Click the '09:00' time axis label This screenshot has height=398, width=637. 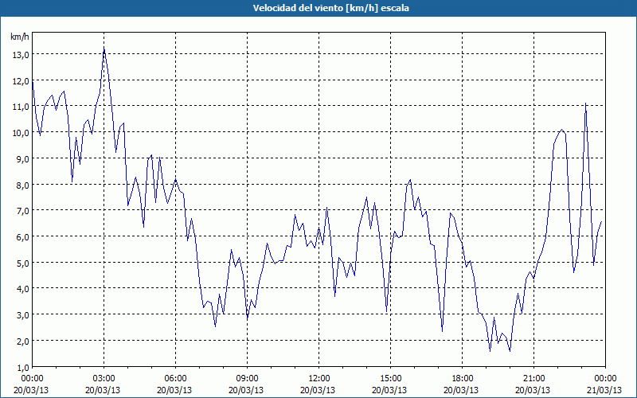click(246, 379)
